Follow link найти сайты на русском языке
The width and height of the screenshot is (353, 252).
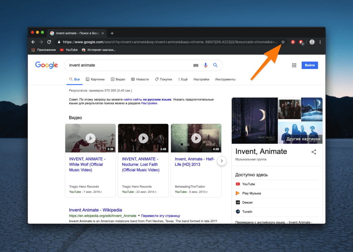click(147, 99)
